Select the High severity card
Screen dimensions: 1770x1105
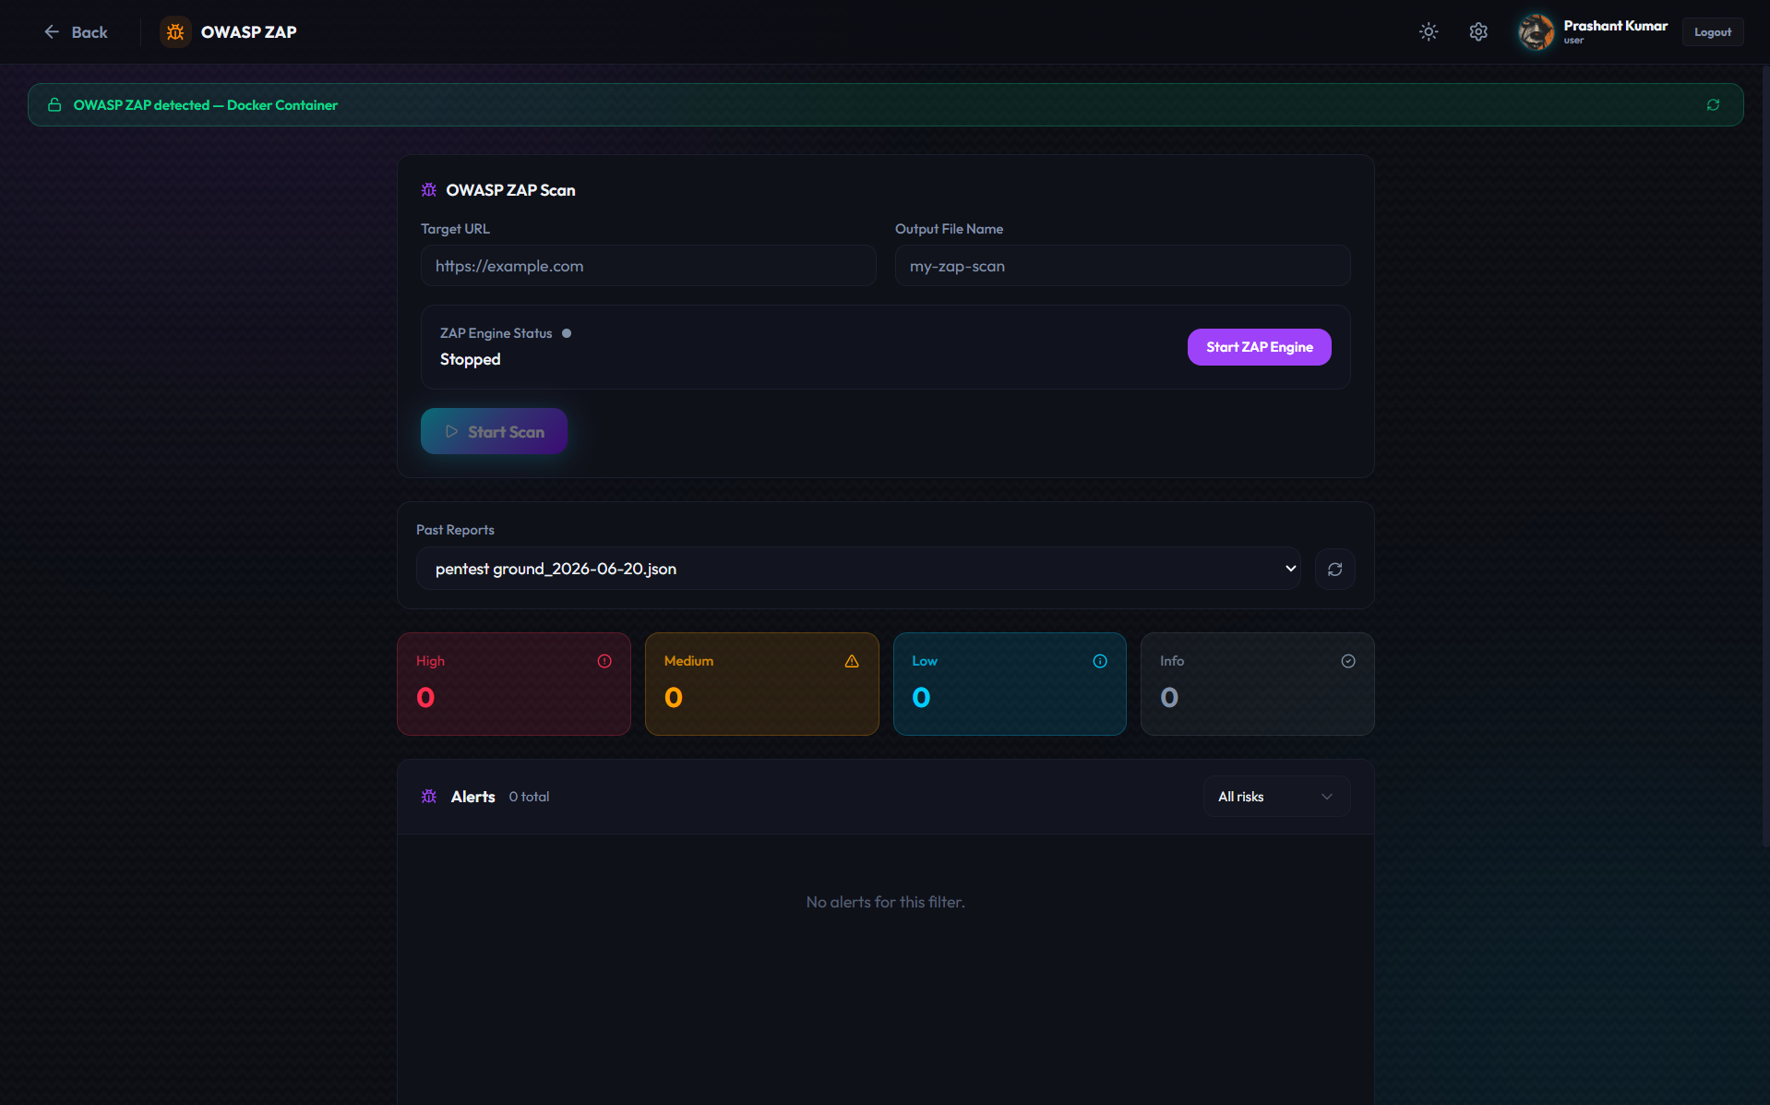click(x=514, y=684)
